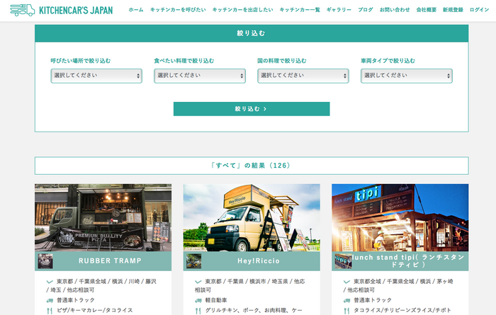496x315 pixels.
Task: Click the location chevron icon under Hey!Riccio
Action: (x=198, y=282)
